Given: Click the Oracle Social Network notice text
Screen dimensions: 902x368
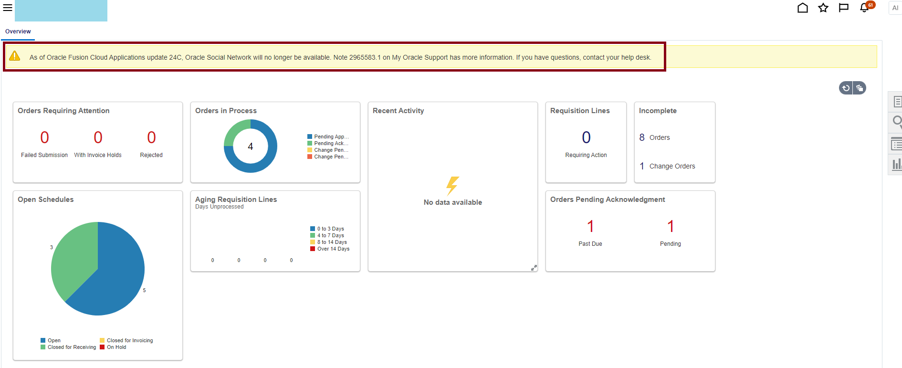Looking at the screenshot, I should 340,57.
